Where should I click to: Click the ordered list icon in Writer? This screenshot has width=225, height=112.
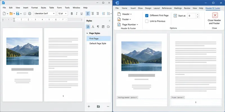[109, 13]
